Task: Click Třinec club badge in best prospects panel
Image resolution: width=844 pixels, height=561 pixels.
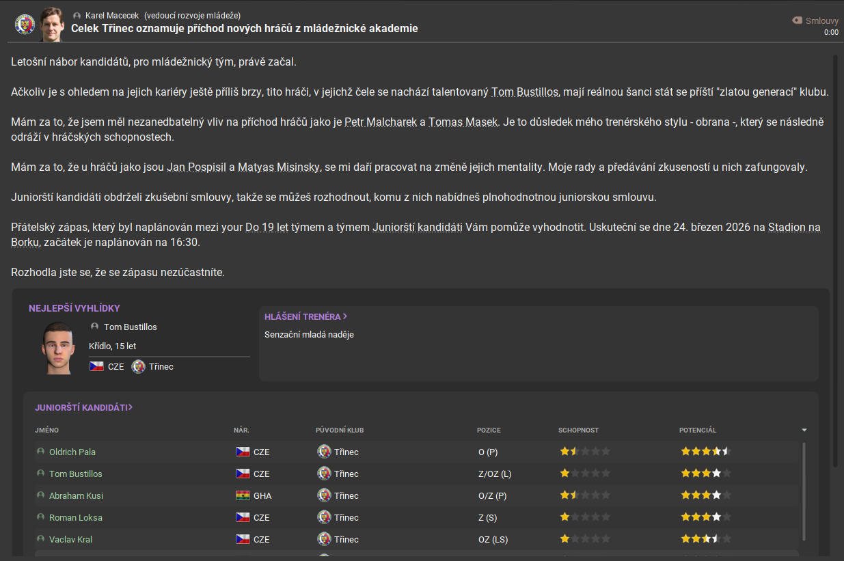Action: pyautogui.click(x=139, y=366)
